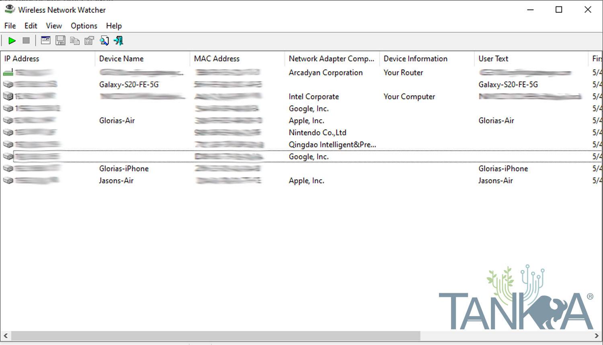This screenshot has height=345, width=603.
Task: Open the Help menu
Action: (x=114, y=26)
